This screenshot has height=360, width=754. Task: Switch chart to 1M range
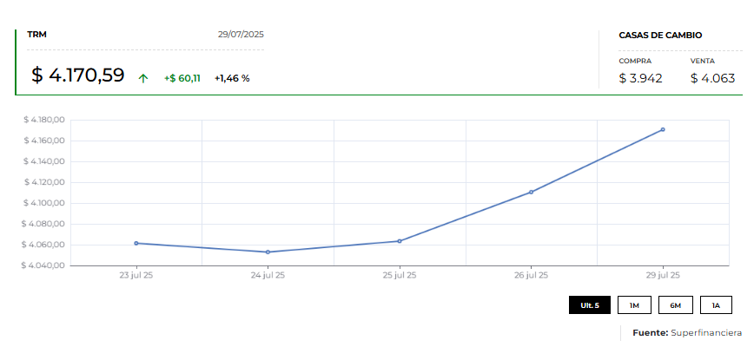[x=634, y=305]
